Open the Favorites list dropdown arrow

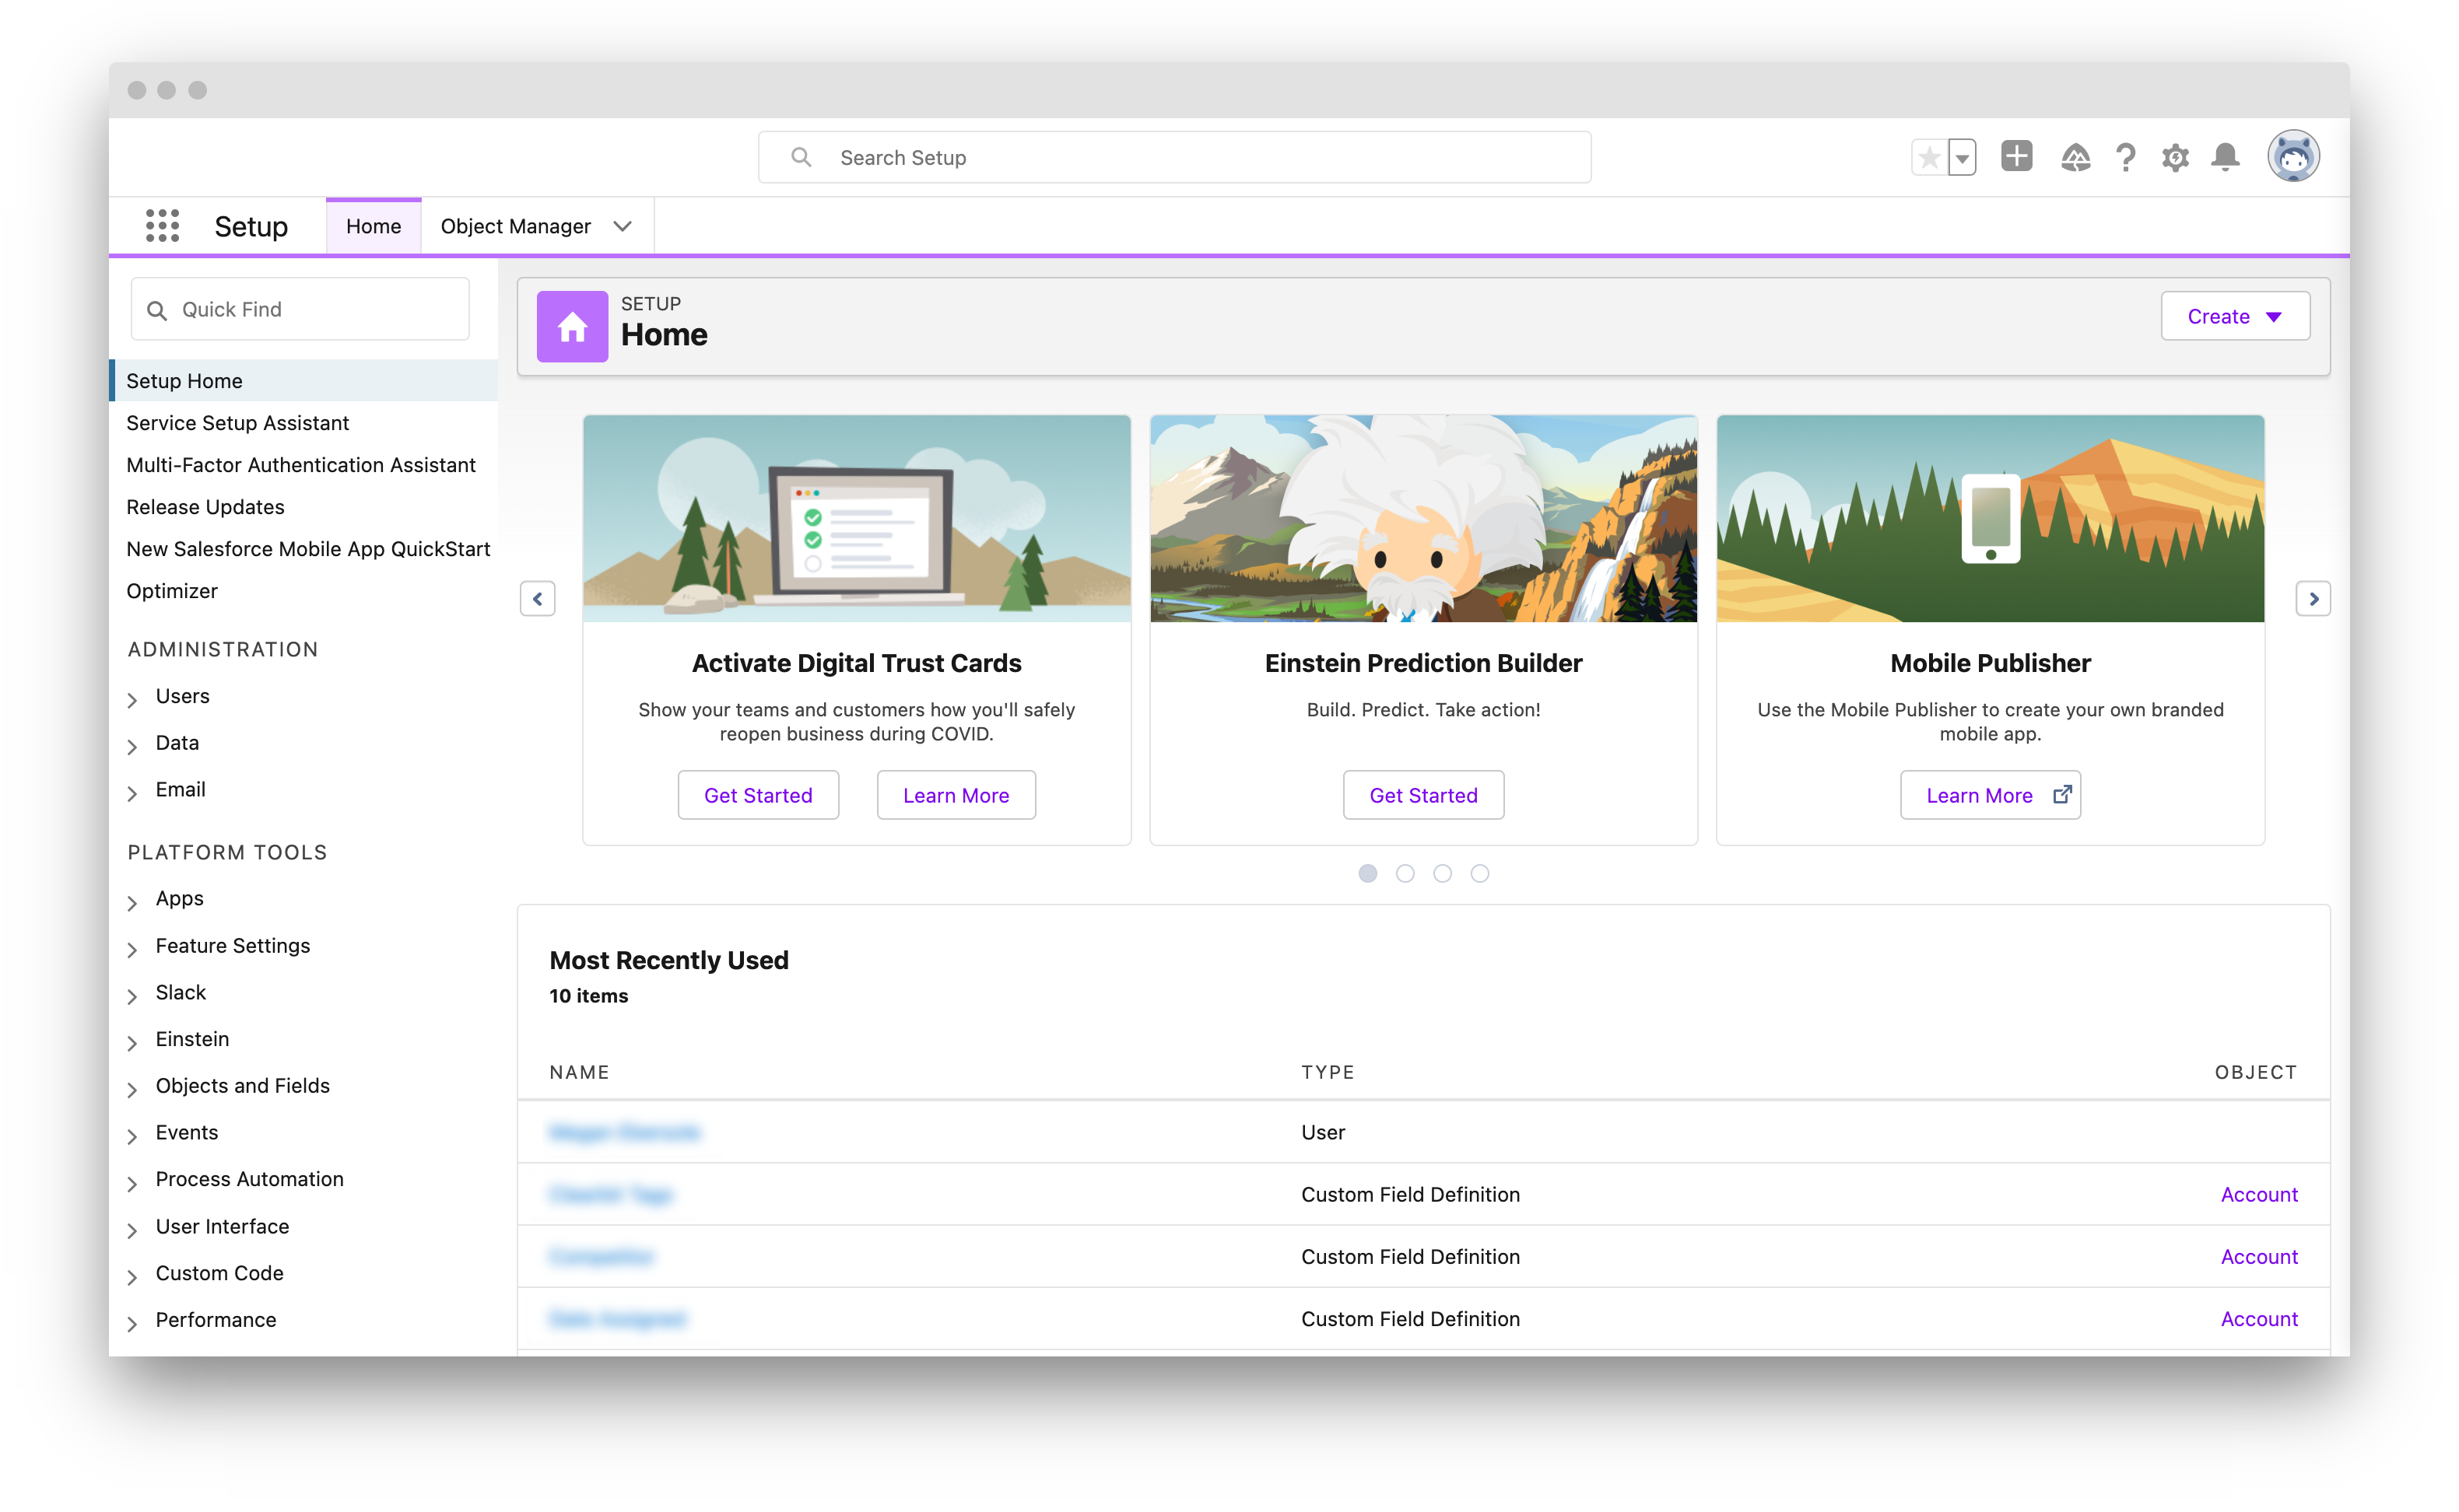1962,158
